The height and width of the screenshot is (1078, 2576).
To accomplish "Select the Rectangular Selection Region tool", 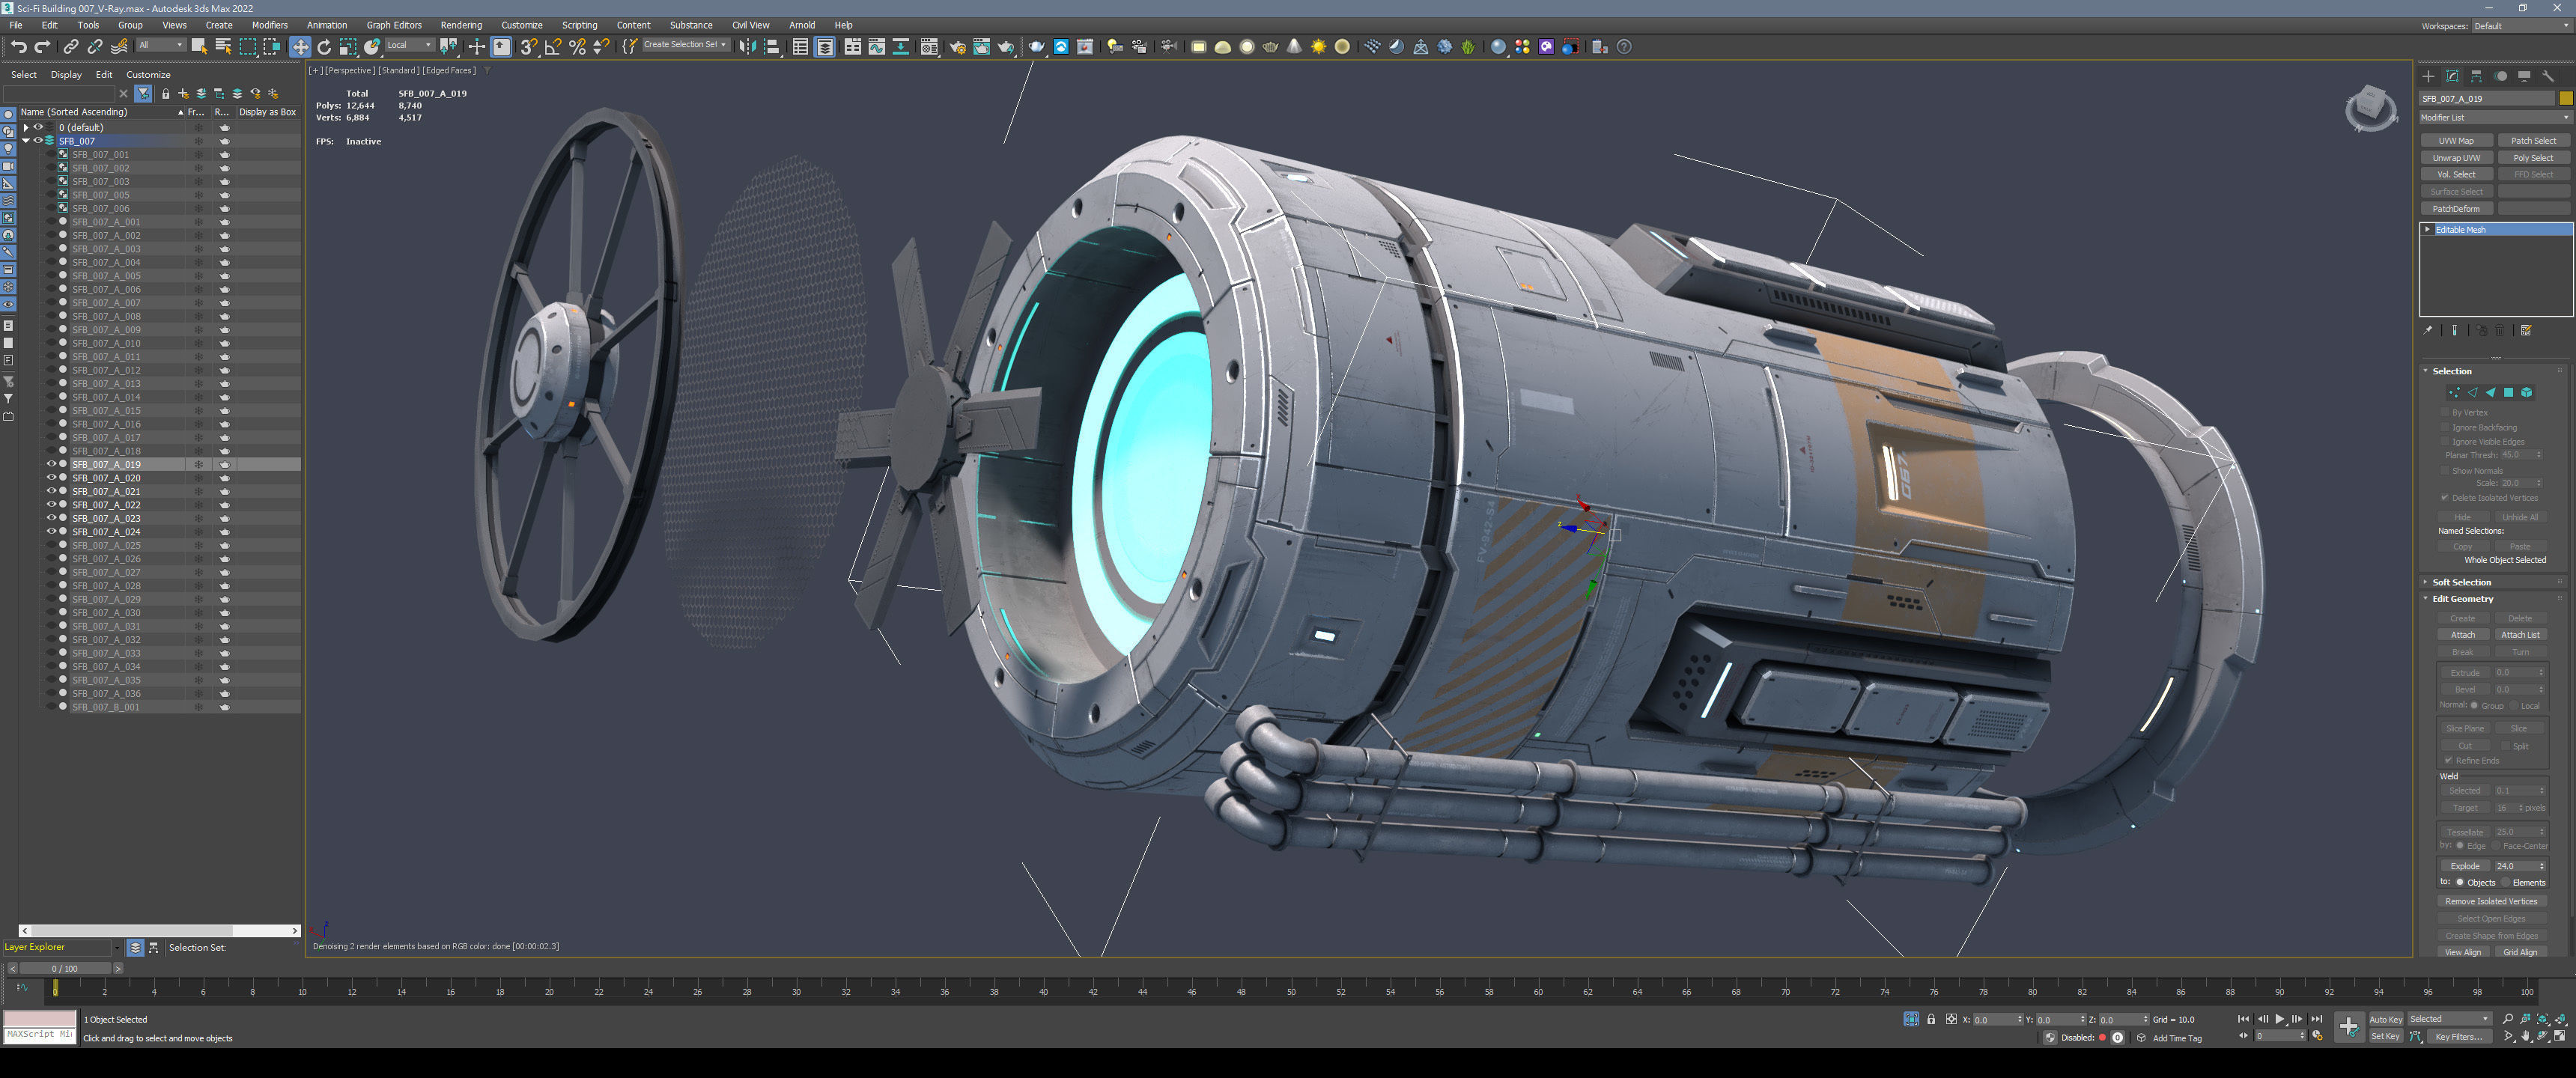I will [247, 46].
